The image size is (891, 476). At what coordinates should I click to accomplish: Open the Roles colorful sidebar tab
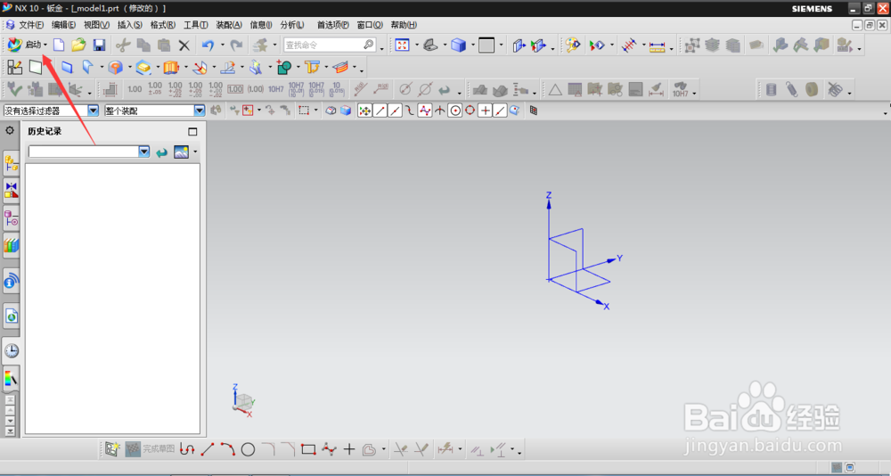(12, 378)
